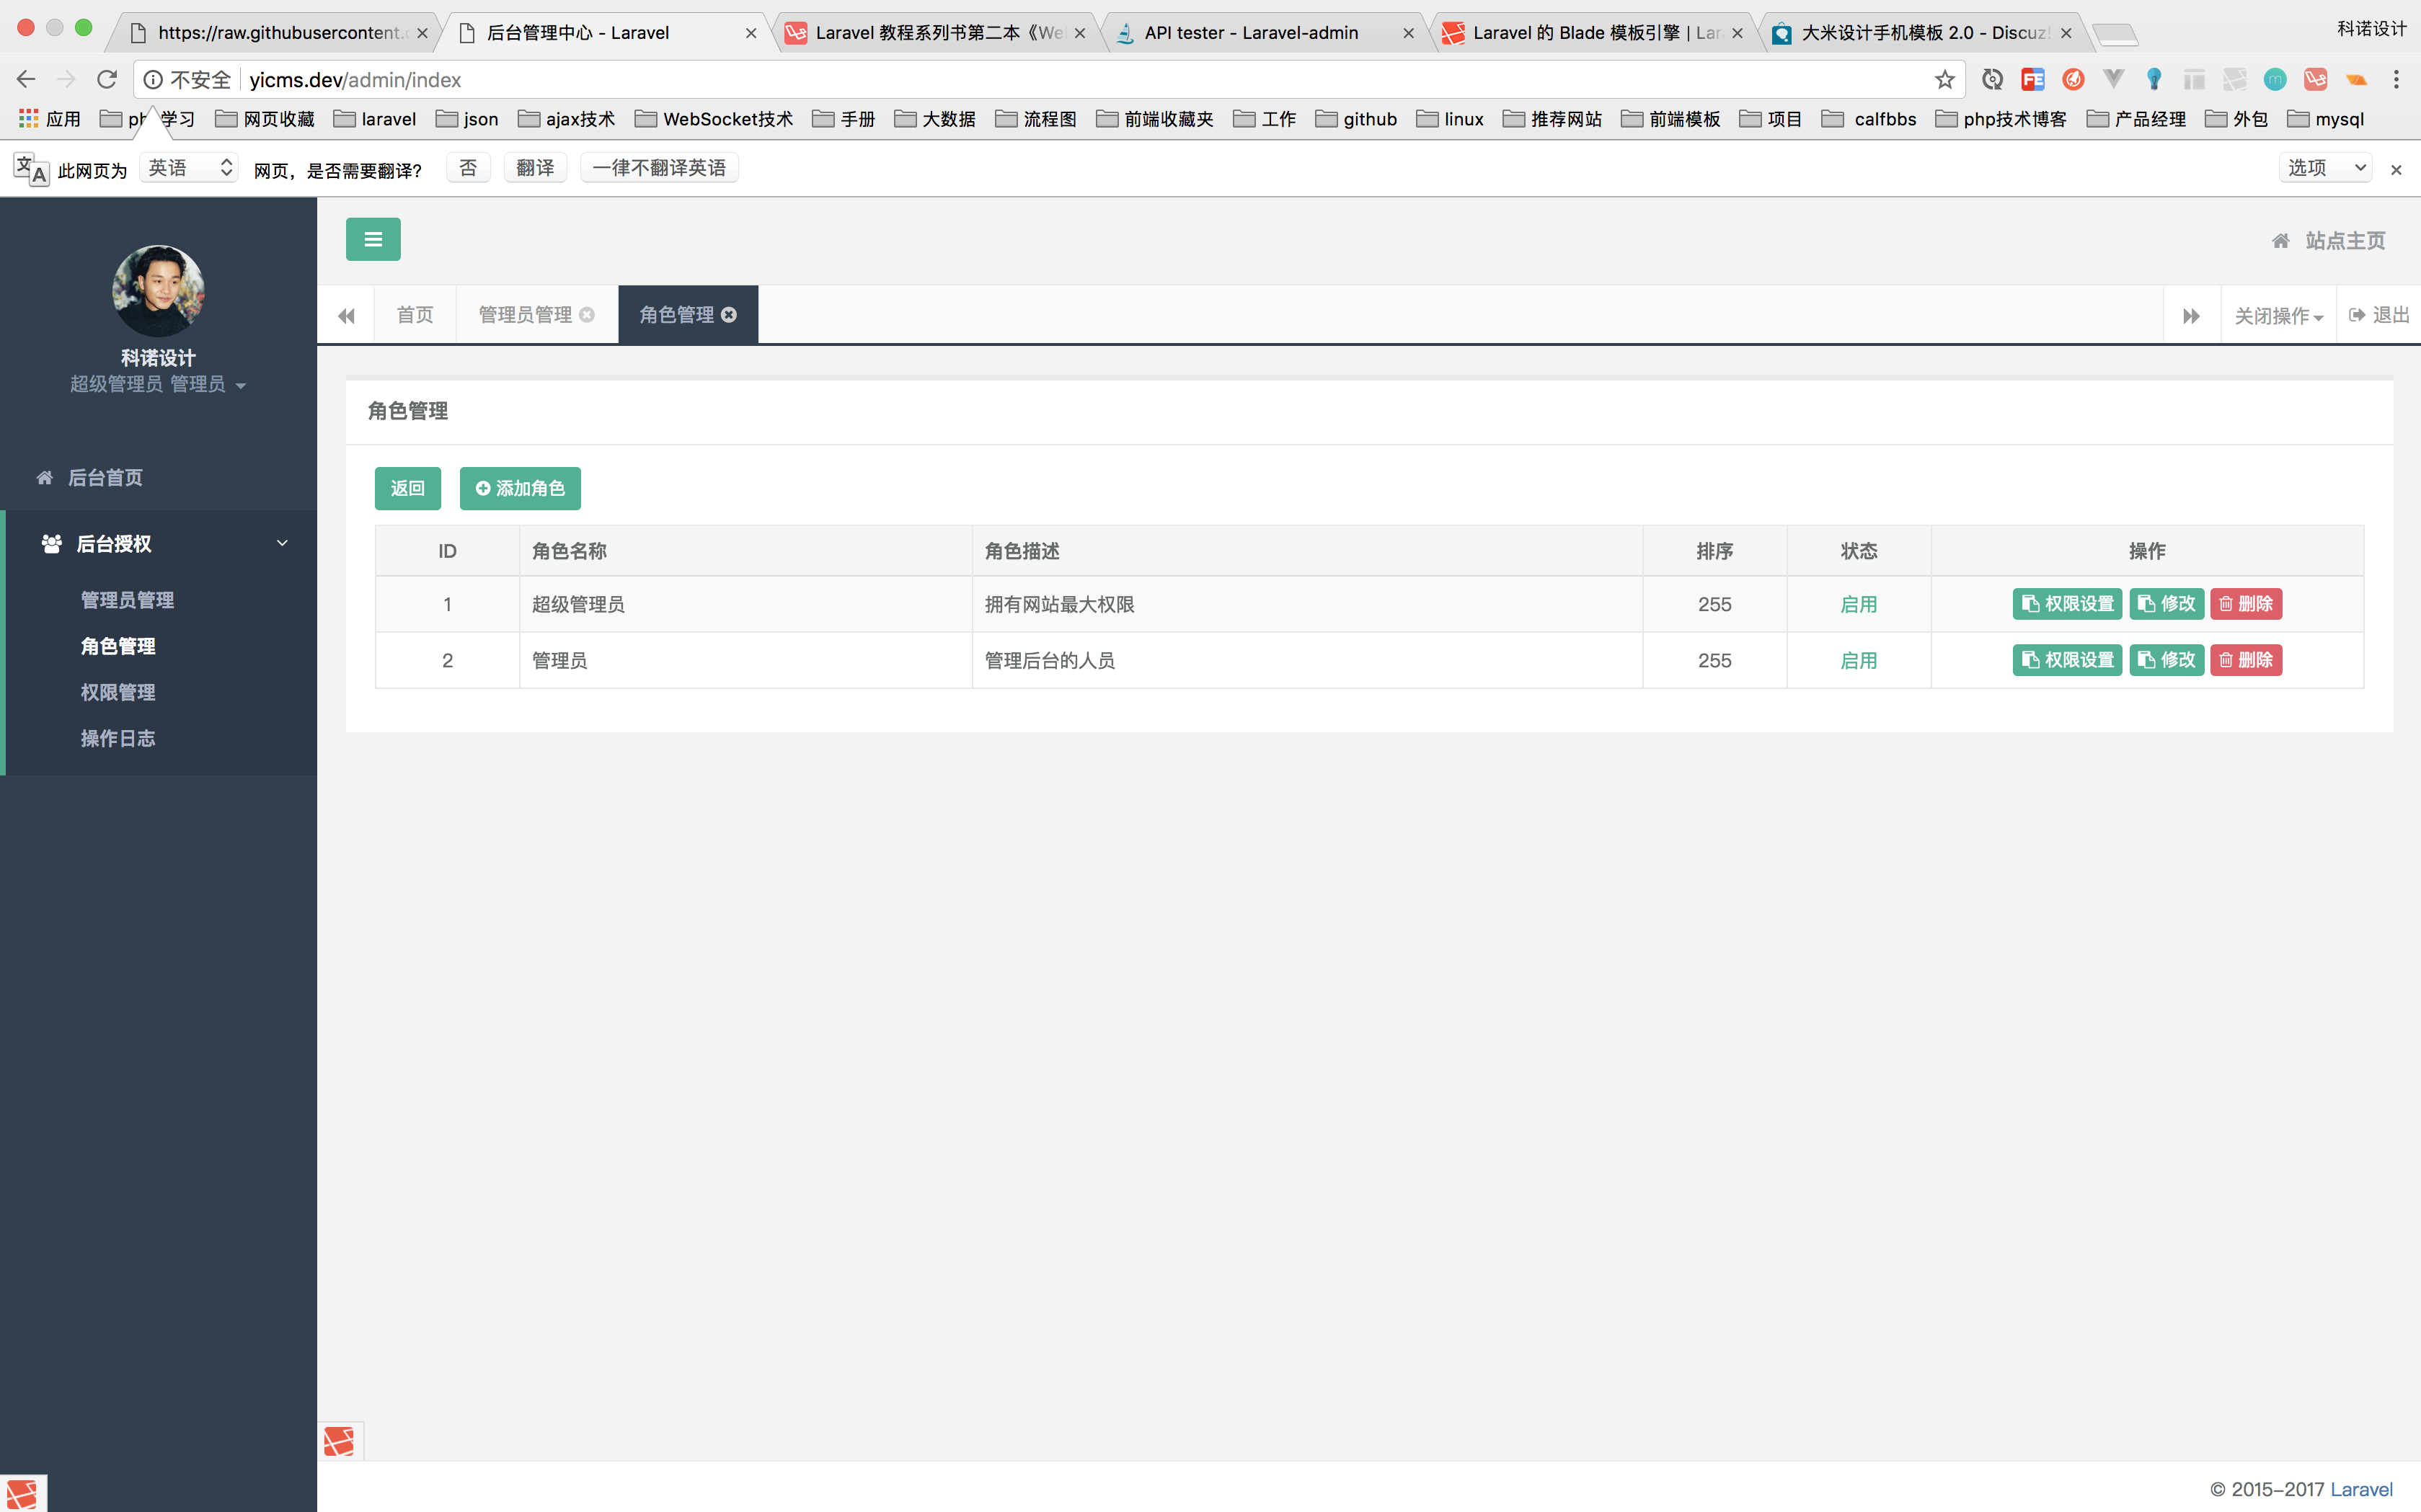Switch to the 首页 tab
This screenshot has width=2421, height=1512.
click(415, 315)
